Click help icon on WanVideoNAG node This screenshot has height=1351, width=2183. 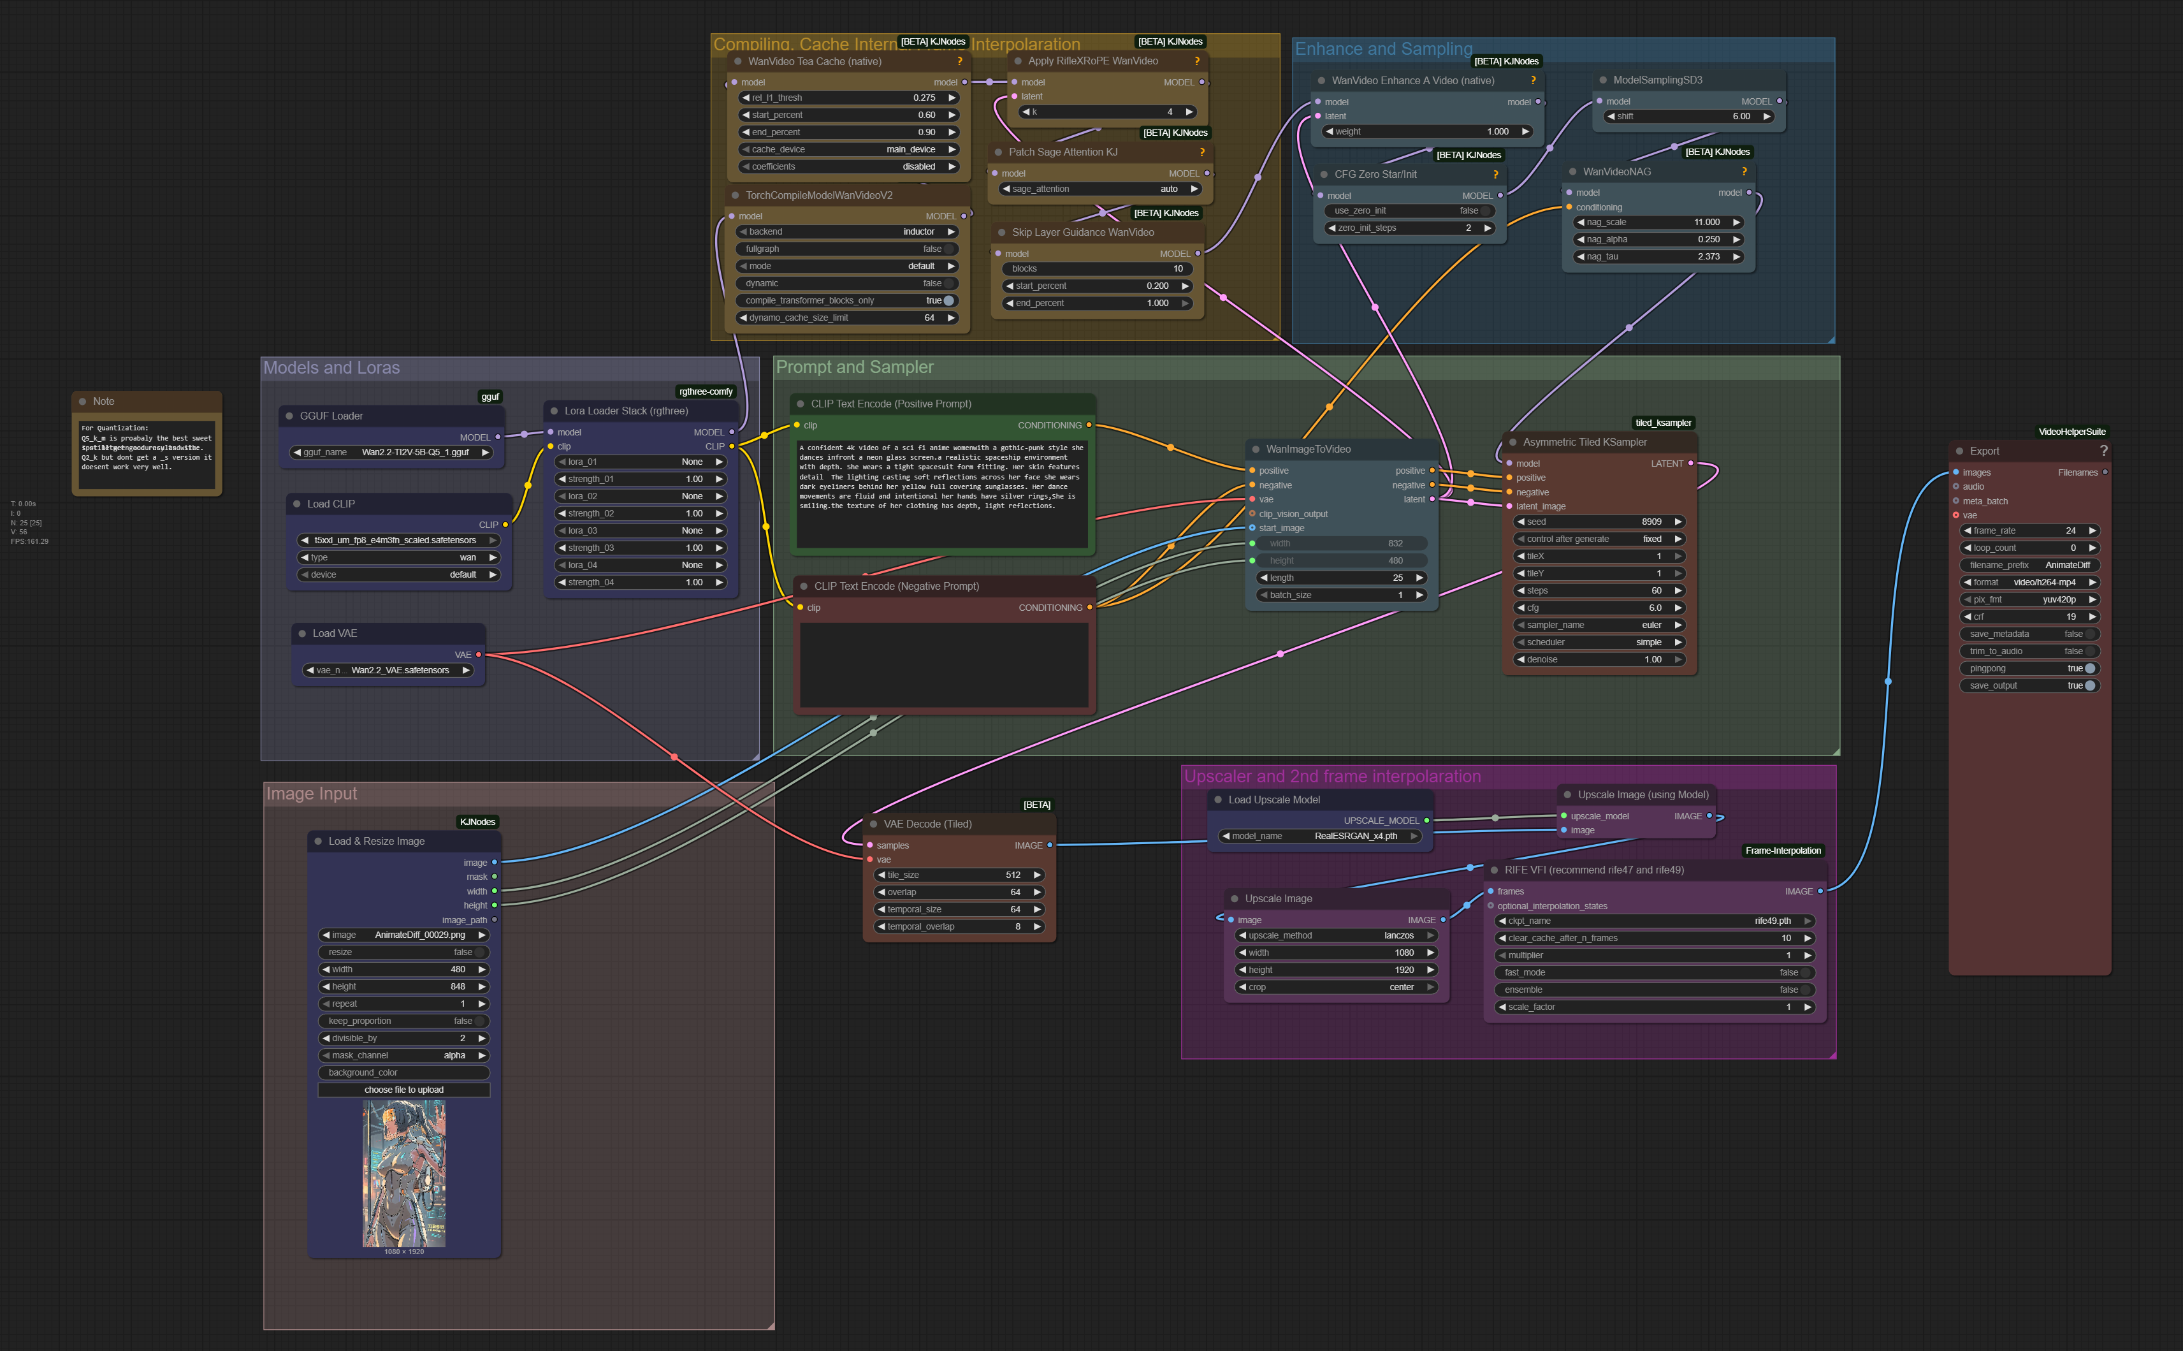pos(1744,172)
